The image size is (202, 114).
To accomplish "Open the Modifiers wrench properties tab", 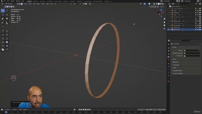I will click(169, 67).
